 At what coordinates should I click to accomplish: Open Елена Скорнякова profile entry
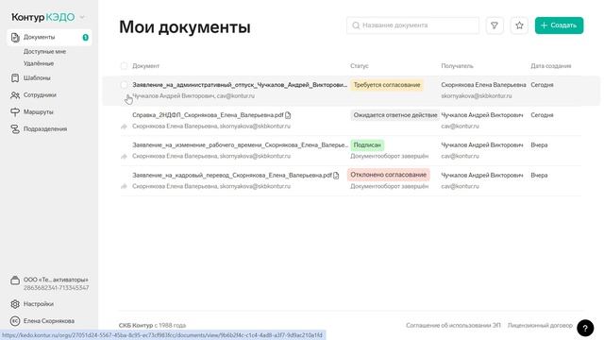pos(49,321)
